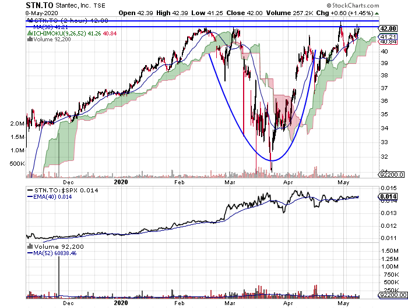The image size is (408, 308).
Task: Click the Open 42.39 value
Action: (x=136, y=13)
